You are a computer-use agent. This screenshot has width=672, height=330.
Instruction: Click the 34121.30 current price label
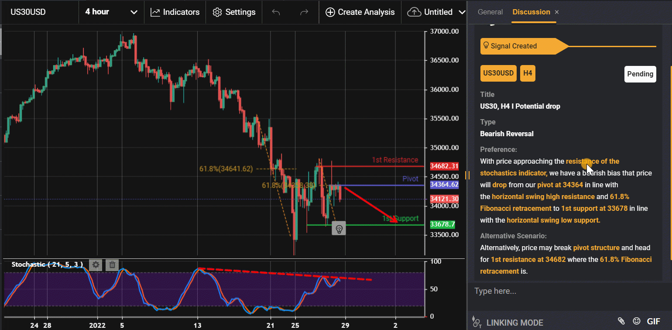pos(444,199)
